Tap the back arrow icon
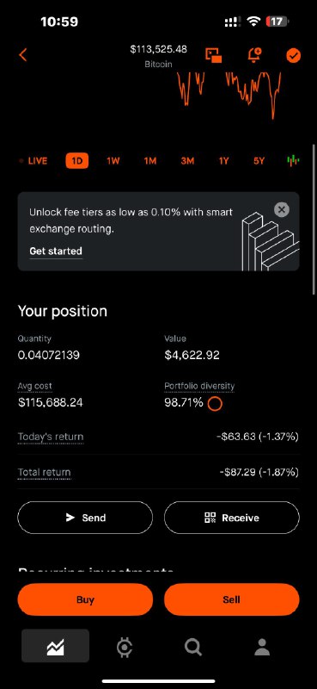Viewport: 317px width, 689px height. (x=23, y=55)
